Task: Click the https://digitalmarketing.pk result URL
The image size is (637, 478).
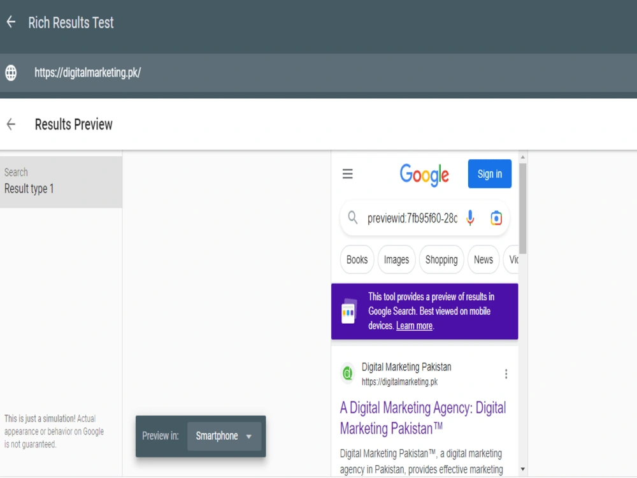Action: coord(400,382)
